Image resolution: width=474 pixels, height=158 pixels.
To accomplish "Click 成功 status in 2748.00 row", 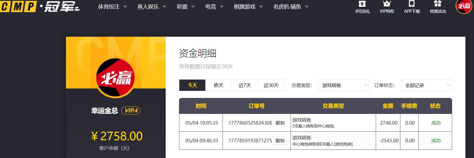I will 436,123.
